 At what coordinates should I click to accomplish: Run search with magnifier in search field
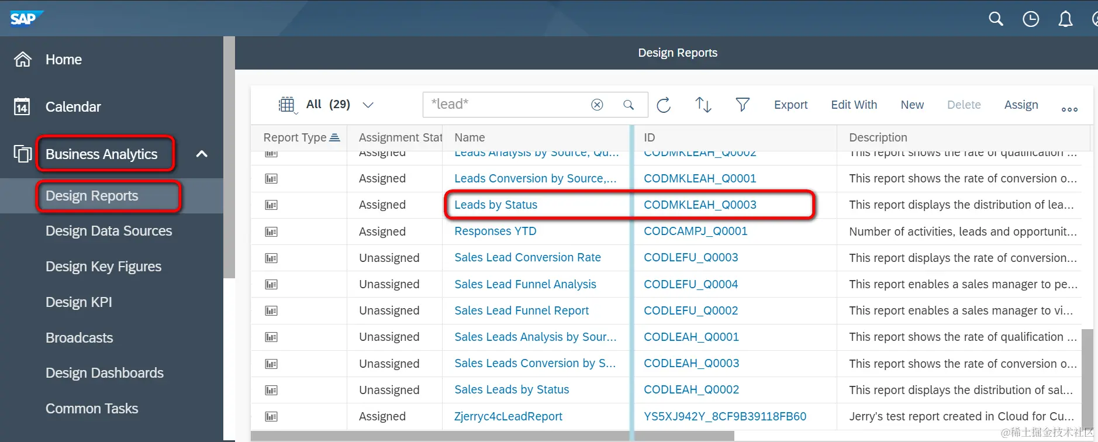629,105
